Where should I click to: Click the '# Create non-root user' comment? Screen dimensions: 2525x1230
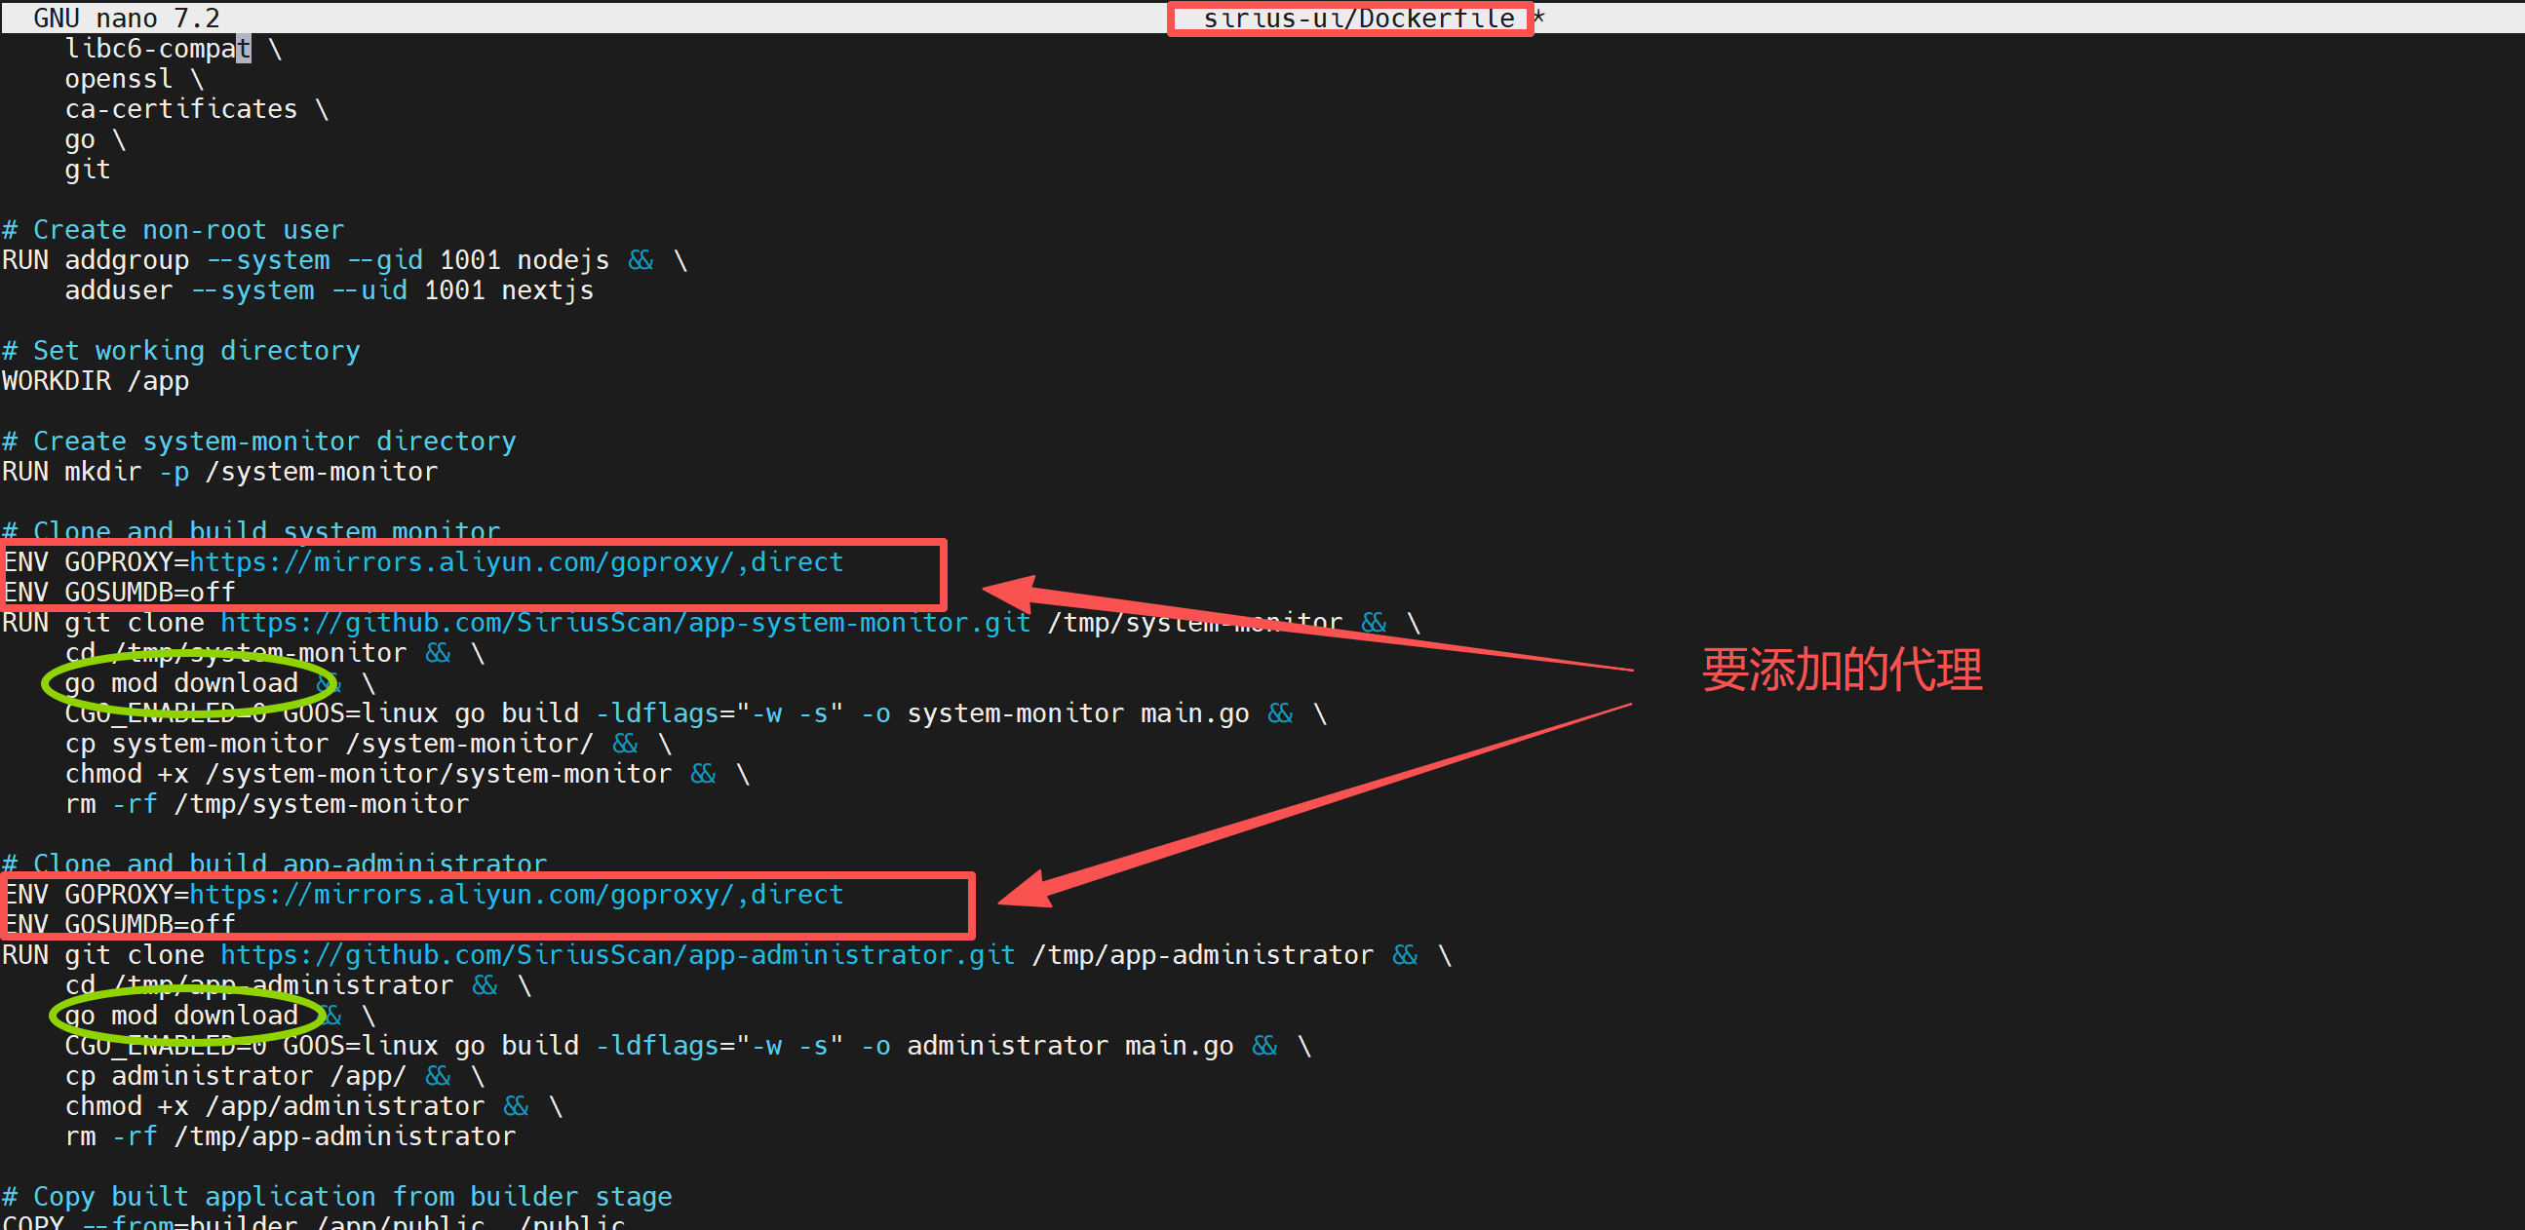click(174, 230)
